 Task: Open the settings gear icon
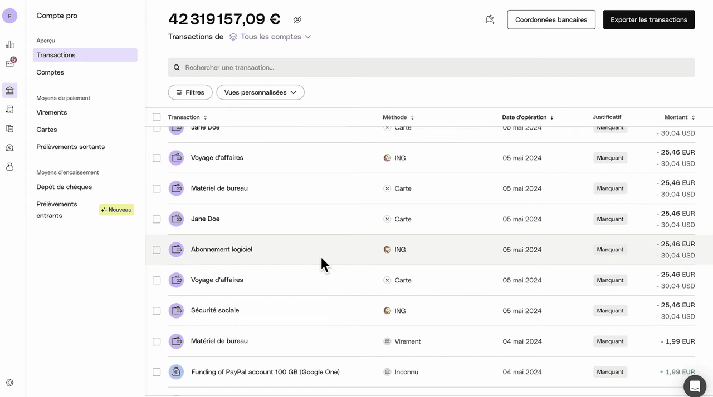9,383
